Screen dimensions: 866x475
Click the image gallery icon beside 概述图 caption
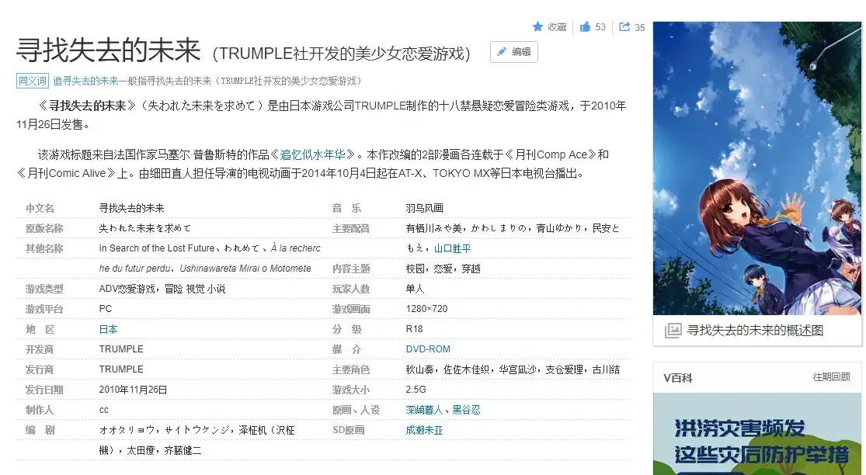(673, 331)
